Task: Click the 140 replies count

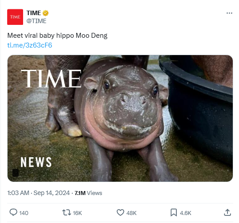Action: coord(24,213)
